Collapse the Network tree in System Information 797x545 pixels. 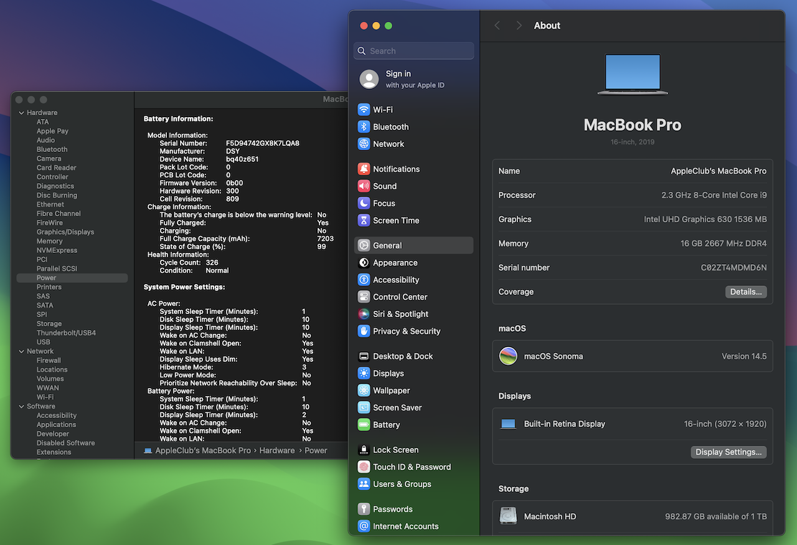21,351
